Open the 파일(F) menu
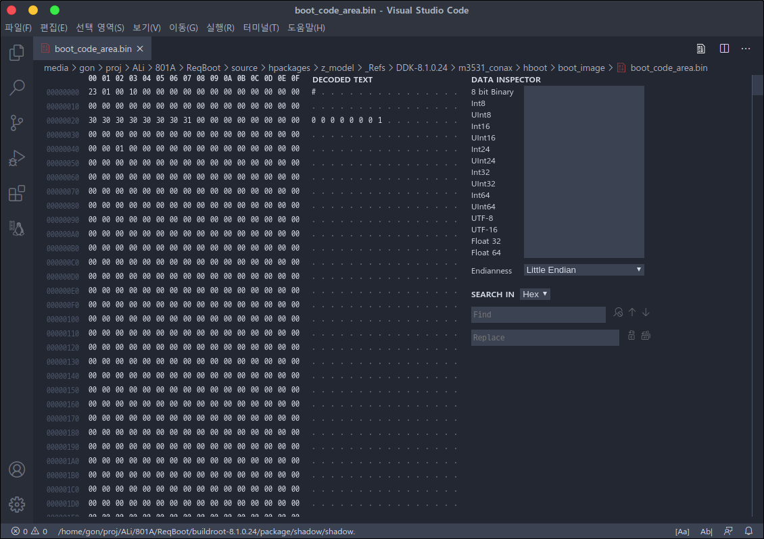 pos(18,28)
